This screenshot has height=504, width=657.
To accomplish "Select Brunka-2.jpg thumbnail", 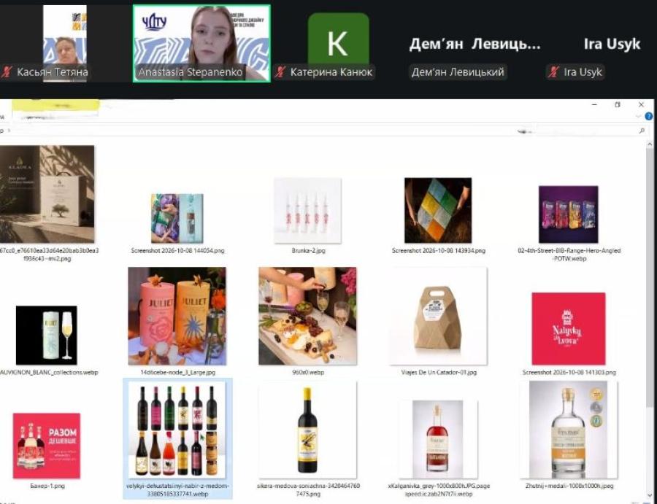I will coord(308,211).
